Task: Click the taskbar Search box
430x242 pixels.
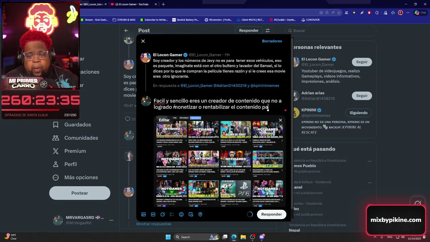Action: click(197, 237)
